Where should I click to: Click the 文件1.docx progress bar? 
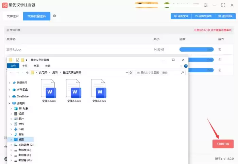pos(197,50)
